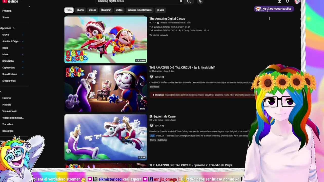Open Episodio 7: Episodio de Playa title
The height and width of the screenshot is (182, 324).
click(x=191, y=165)
